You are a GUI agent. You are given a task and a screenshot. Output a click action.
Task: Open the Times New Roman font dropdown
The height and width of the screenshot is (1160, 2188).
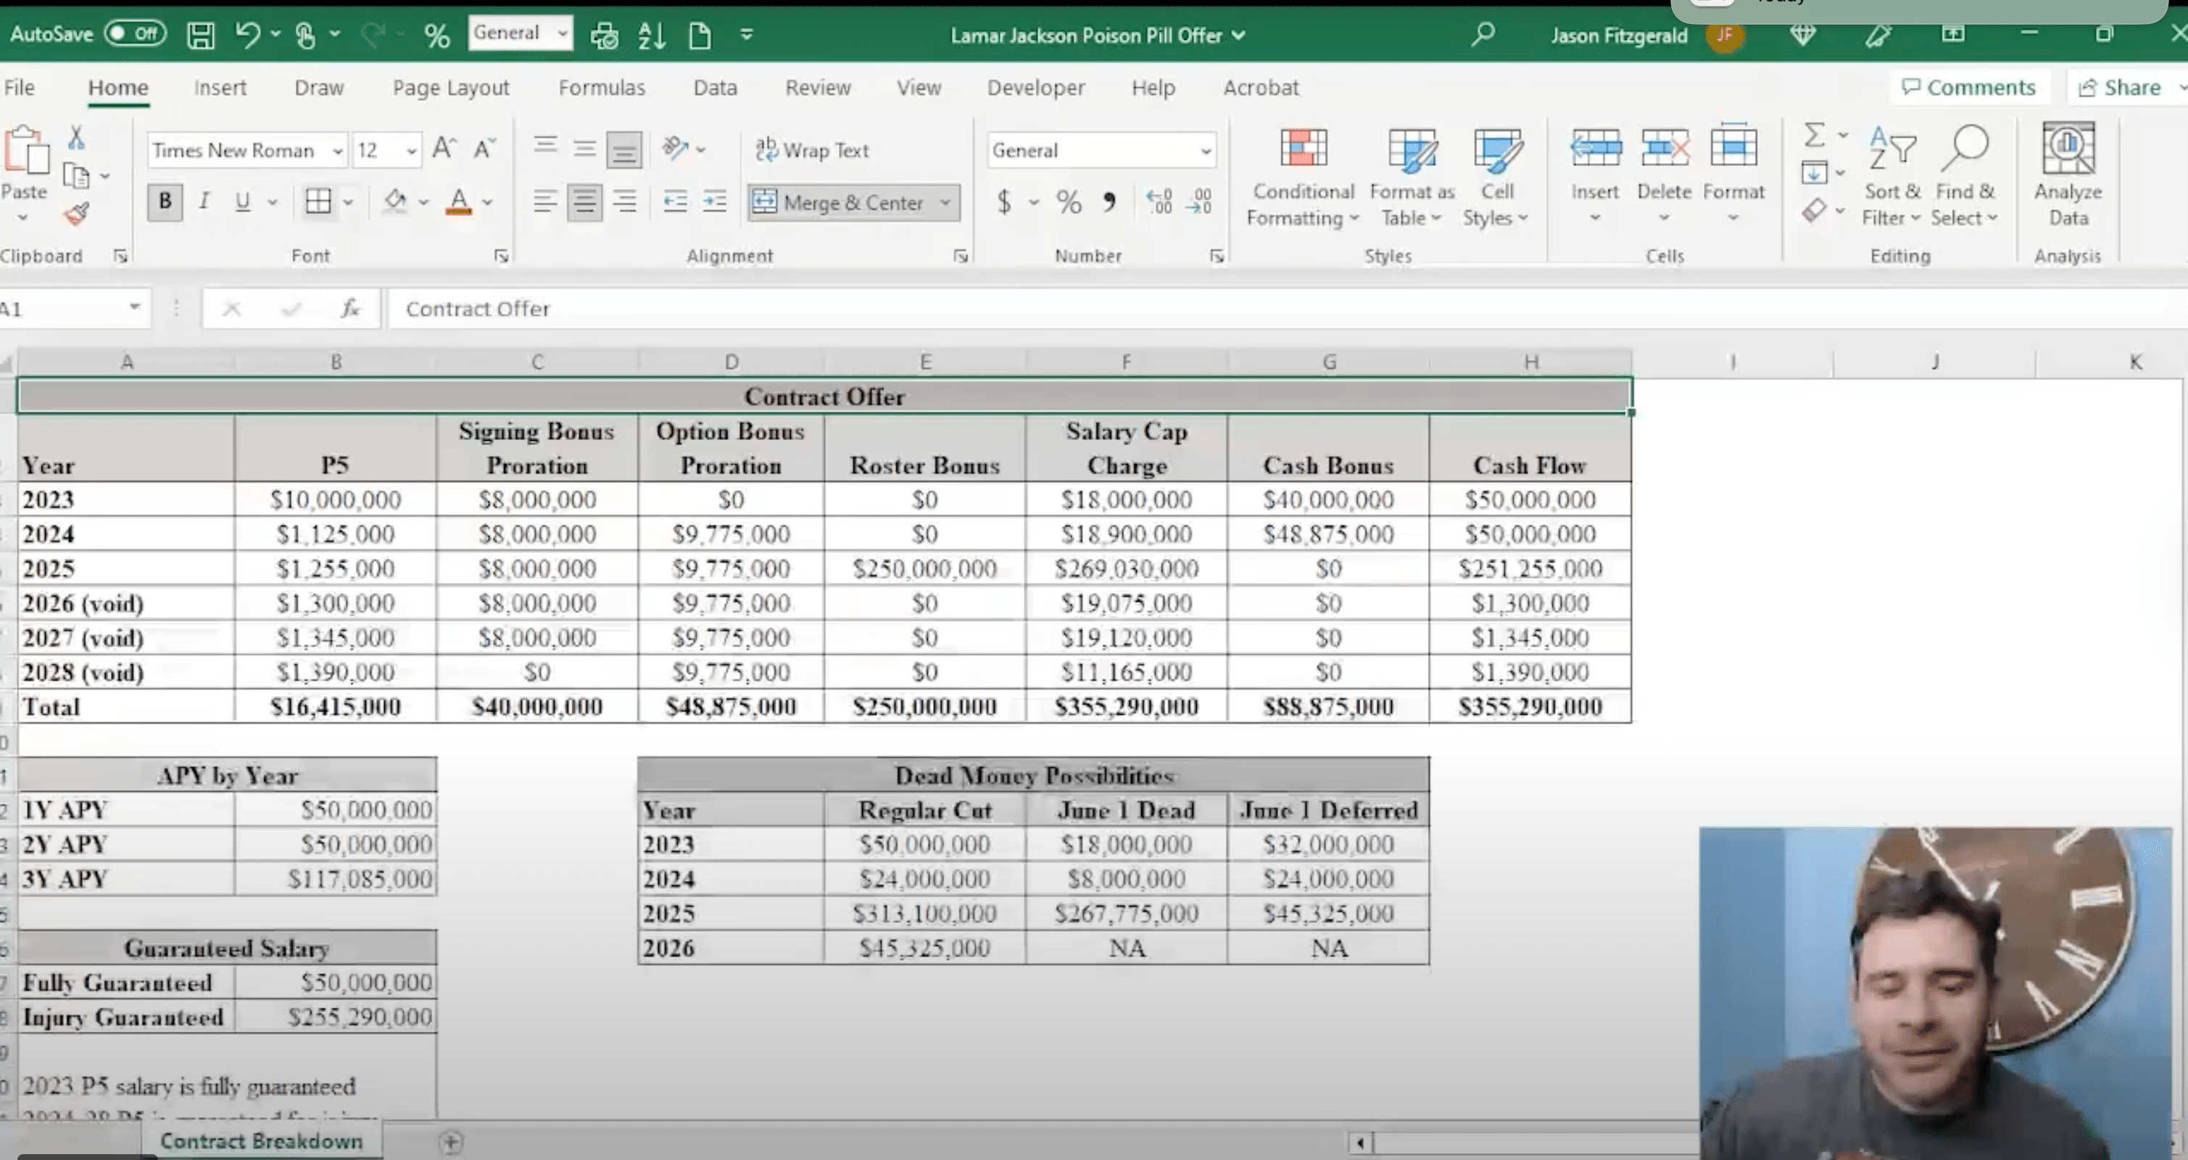[338, 151]
